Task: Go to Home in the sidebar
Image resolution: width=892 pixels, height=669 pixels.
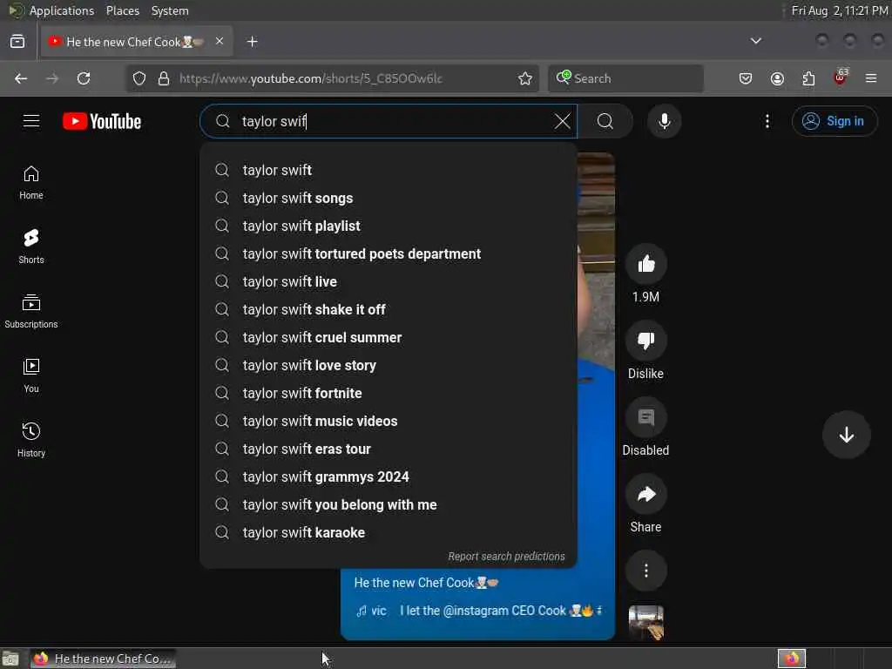Action: coord(31,183)
